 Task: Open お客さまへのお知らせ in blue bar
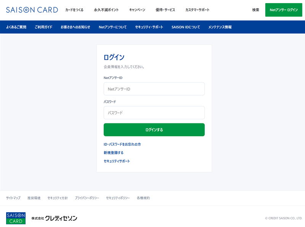tap(75, 27)
